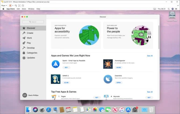
Task: Get the Spark email app
Action: pos(66,67)
